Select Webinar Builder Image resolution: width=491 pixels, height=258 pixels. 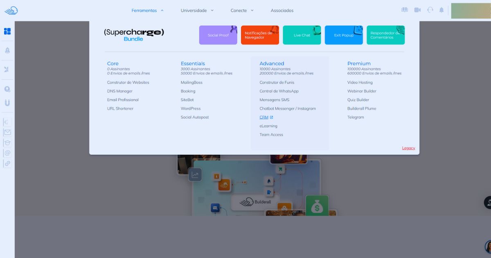click(362, 91)
